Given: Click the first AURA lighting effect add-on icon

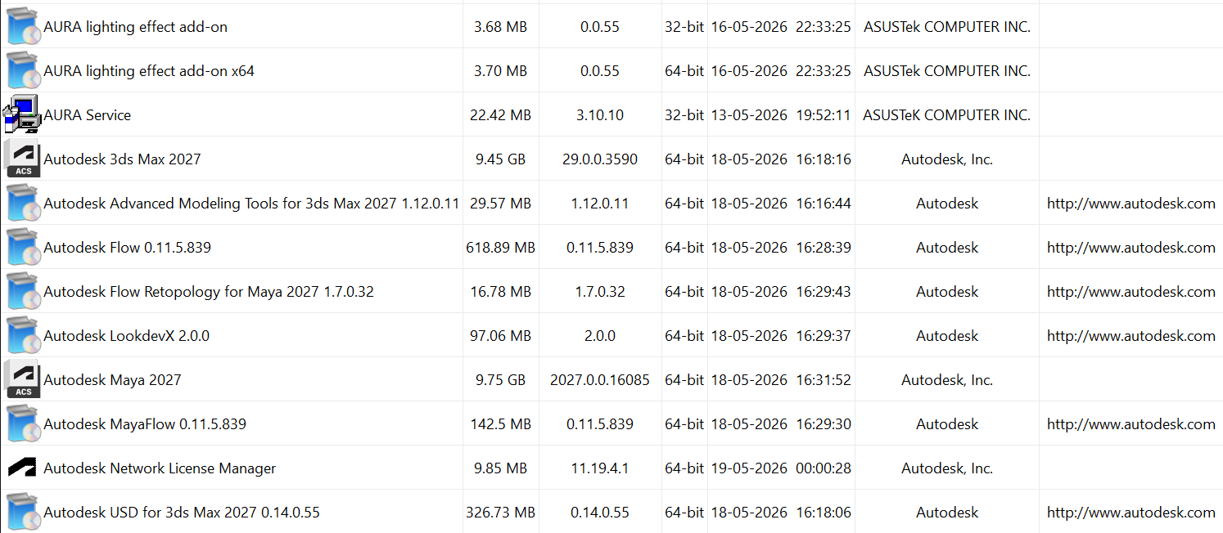Looking at the screenshot, I should coord(23,26).
